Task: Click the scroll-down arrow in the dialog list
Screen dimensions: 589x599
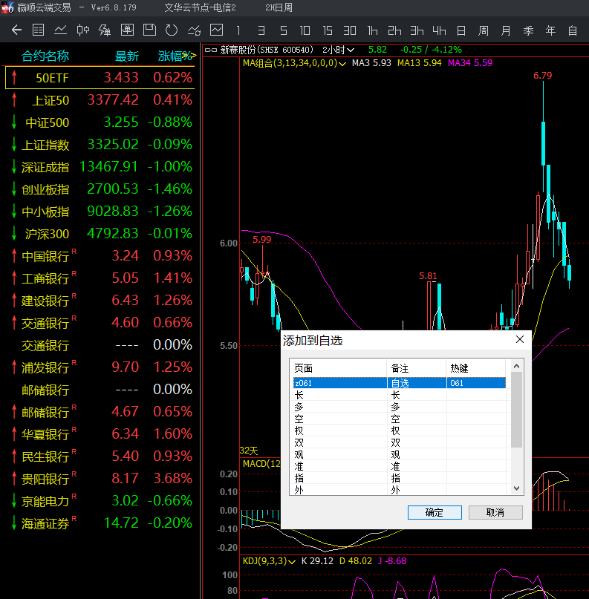Action: 517,488
